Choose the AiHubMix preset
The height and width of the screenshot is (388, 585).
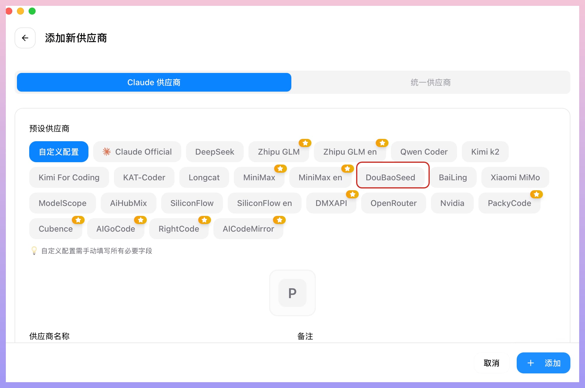[128, 203]
